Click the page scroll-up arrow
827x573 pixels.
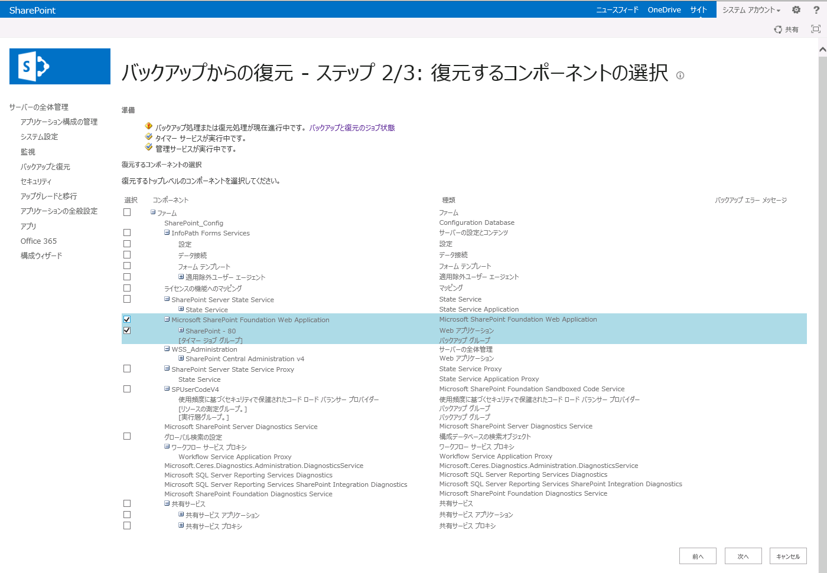[822, 50]
